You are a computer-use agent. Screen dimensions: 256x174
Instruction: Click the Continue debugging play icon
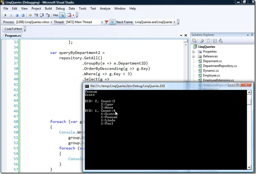[x=5, y=15]
